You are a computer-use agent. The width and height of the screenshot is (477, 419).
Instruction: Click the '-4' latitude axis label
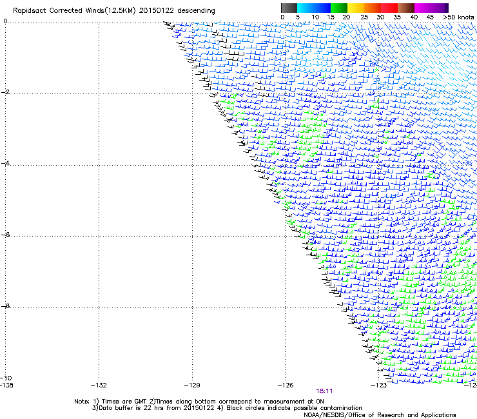click(x=5, y=163)
